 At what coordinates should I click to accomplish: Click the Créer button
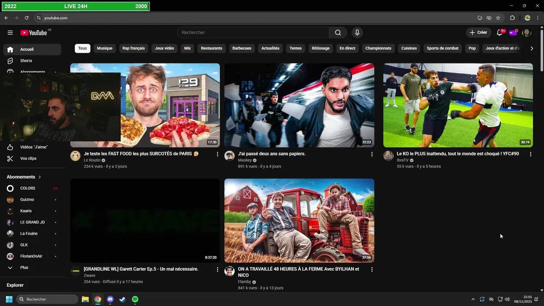point(479,33)
